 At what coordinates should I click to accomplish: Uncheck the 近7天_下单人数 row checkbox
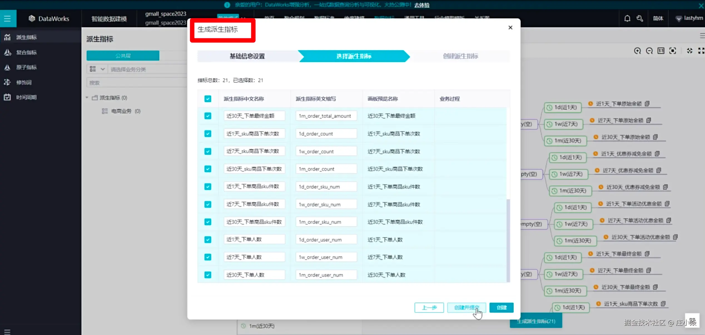(x=208, y=257)
